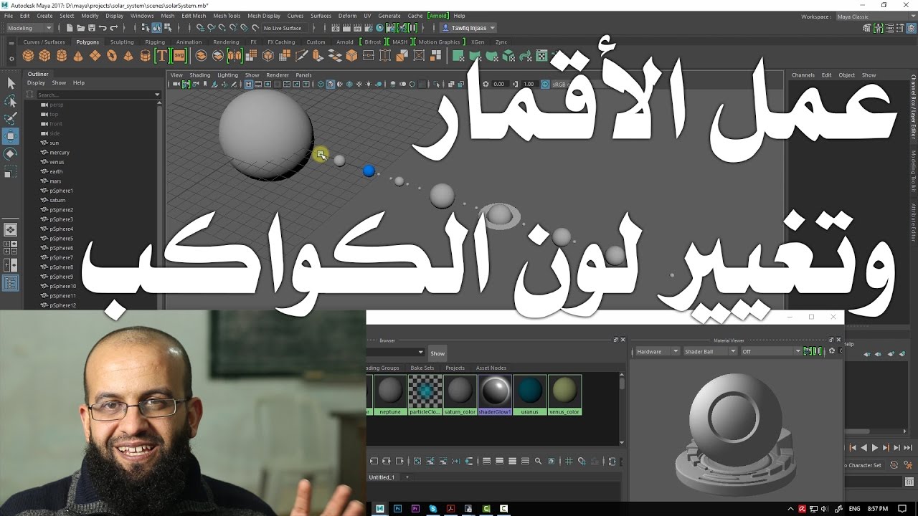Open the viewport Shading menu
Screen dimensions: 918x516
point(199,75)
